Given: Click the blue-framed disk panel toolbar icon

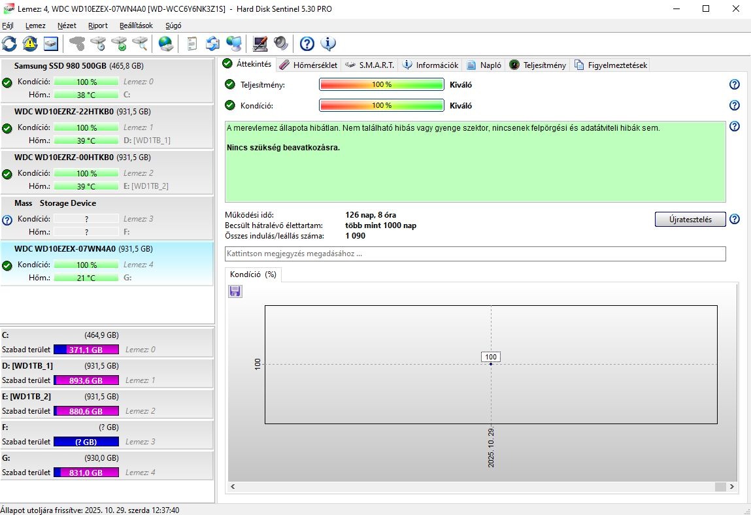Looking at the screenshot, I should (x=51, y=44).
